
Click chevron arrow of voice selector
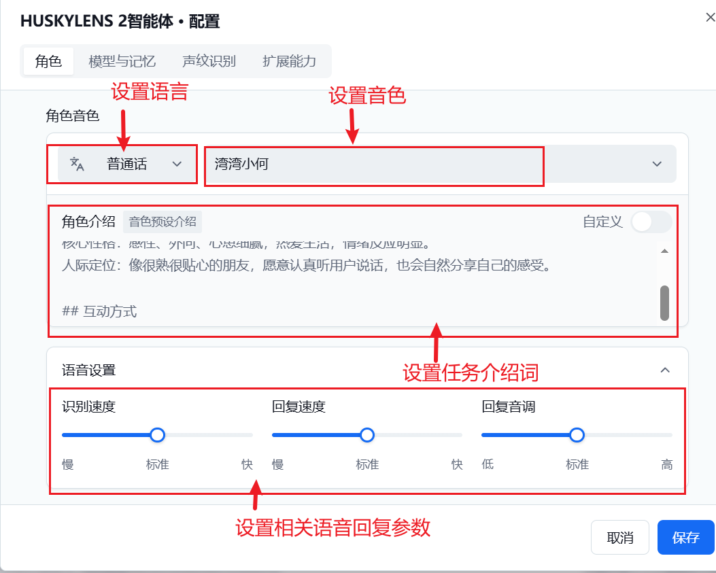(657, 164)
